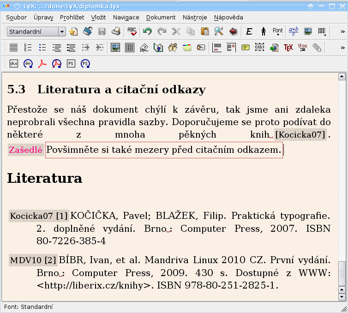Open the [Kocicka07] citation inset
The width and height of the screenshot is (348, 313).
click(x=300, y=134)
